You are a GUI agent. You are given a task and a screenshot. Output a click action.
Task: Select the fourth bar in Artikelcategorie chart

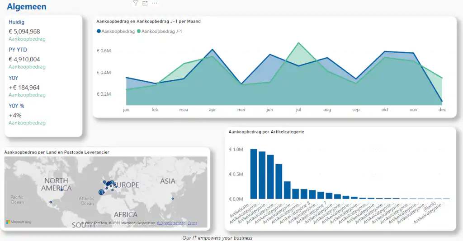pos(279,181)
